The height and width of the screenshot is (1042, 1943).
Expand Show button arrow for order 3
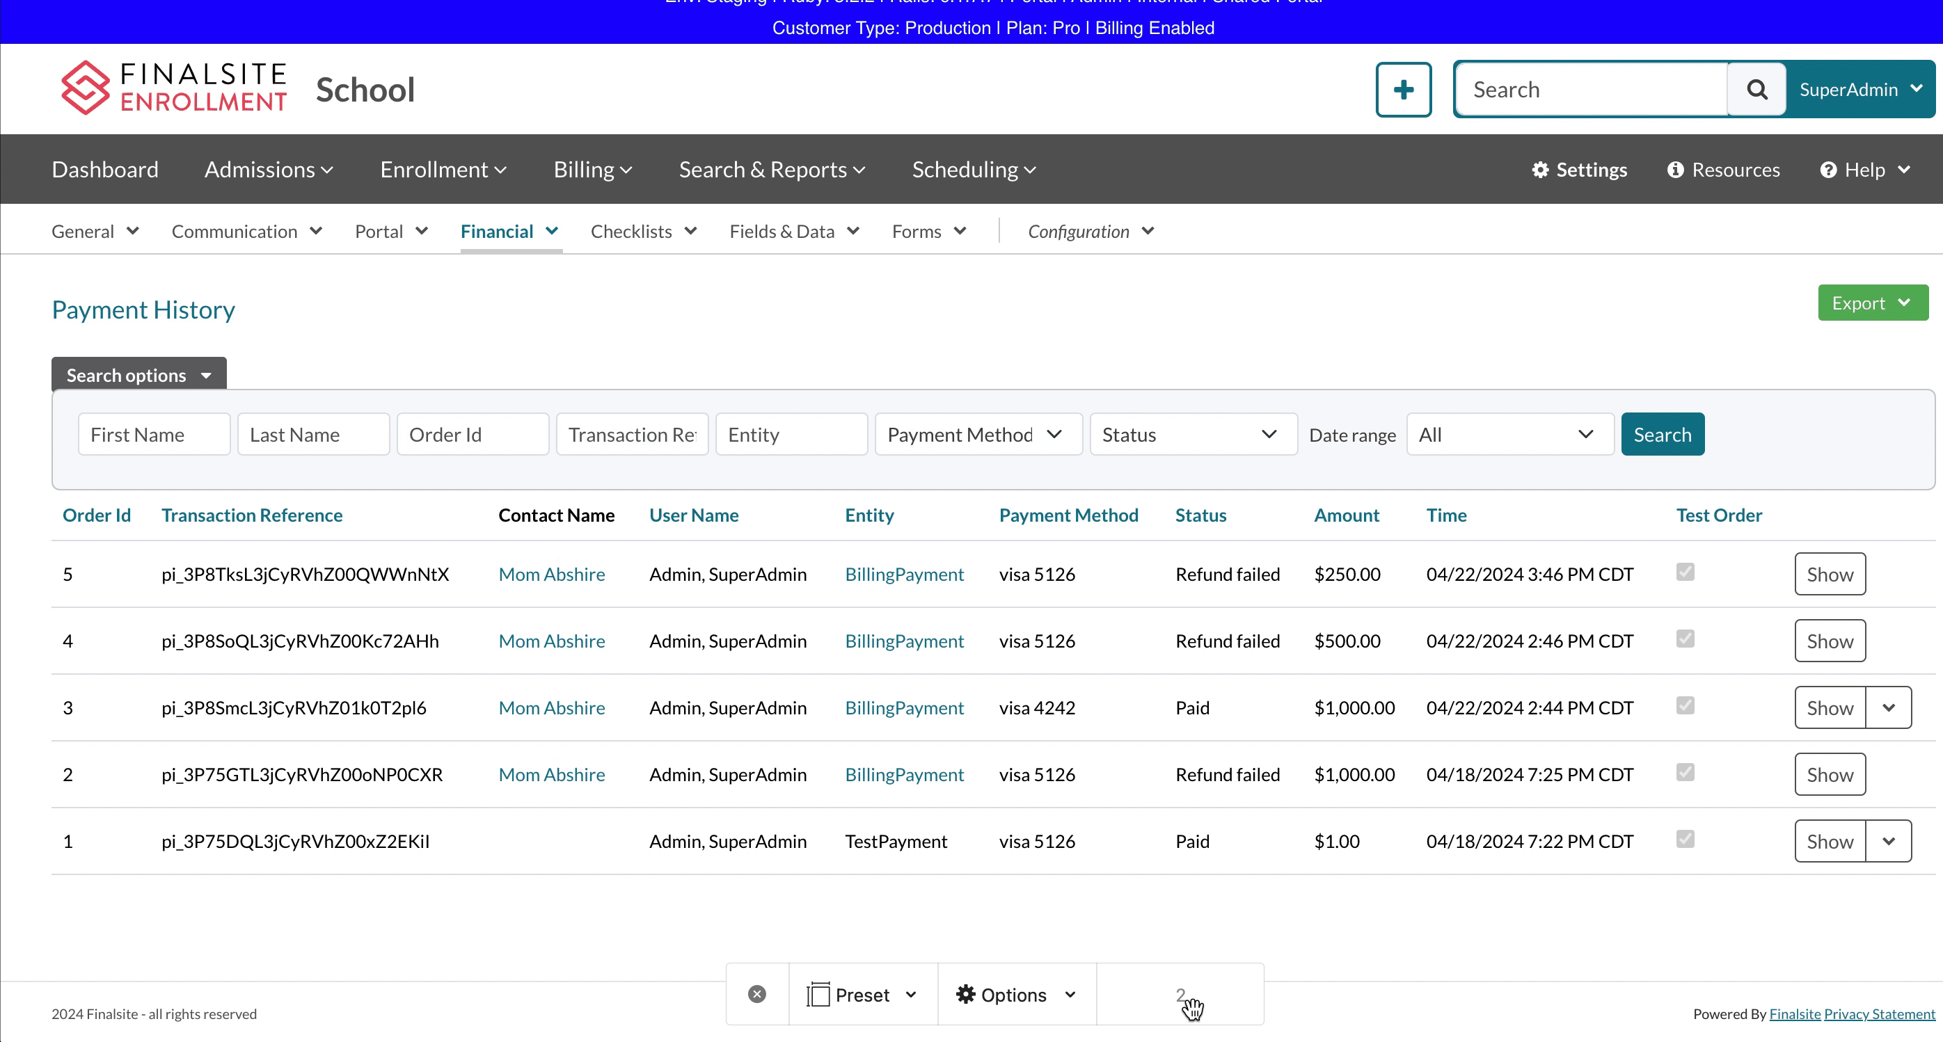pos(1888,708)
